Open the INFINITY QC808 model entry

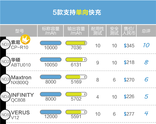(x=22, y=97)
